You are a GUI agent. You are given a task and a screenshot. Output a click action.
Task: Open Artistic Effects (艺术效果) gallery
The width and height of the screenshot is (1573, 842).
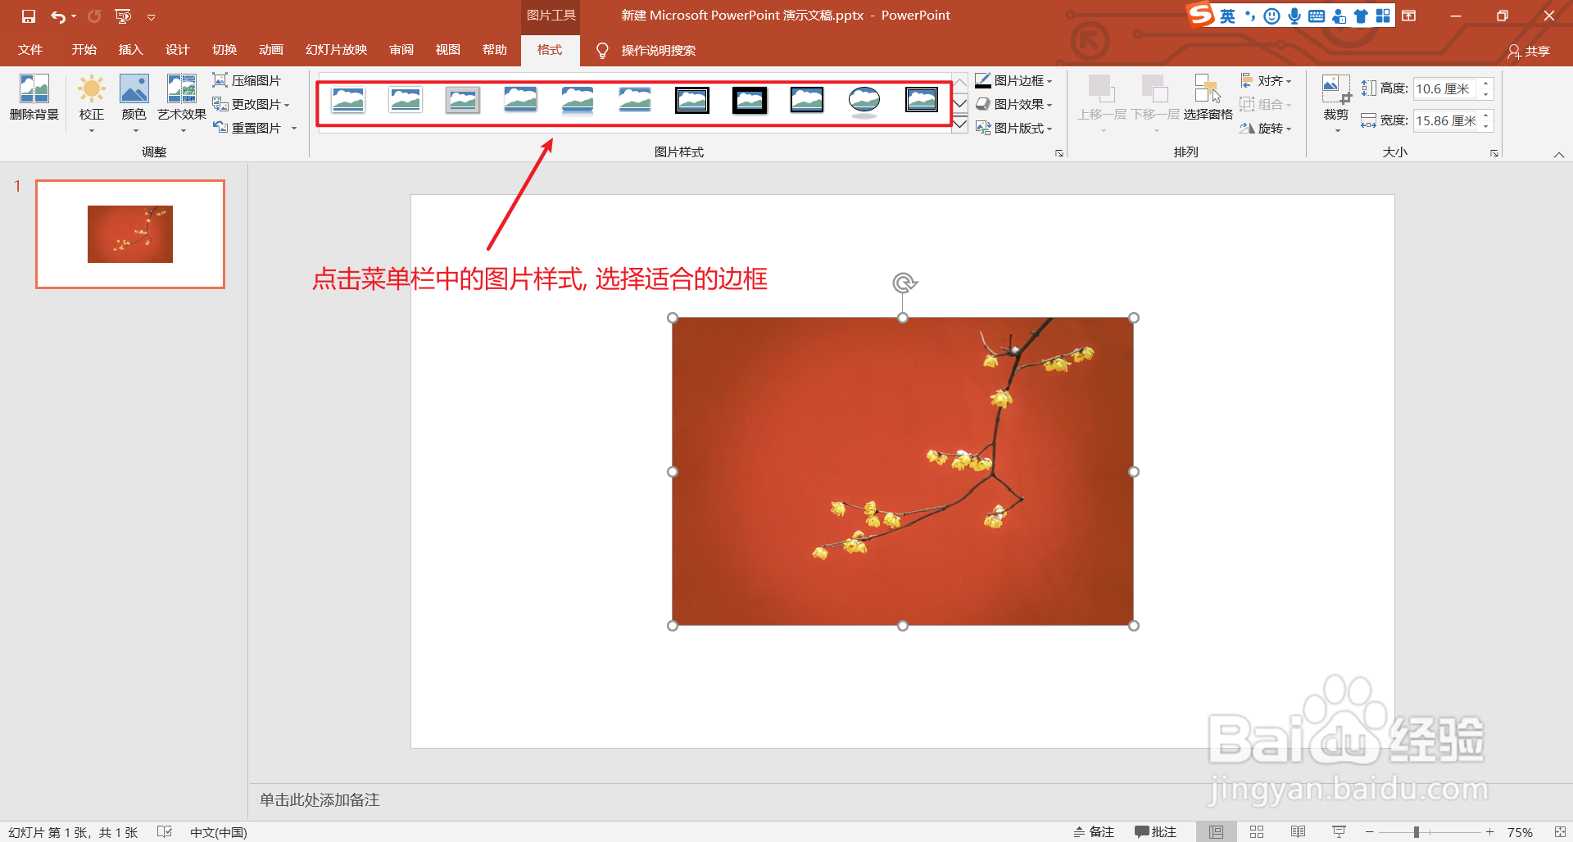tap(182, 102)
